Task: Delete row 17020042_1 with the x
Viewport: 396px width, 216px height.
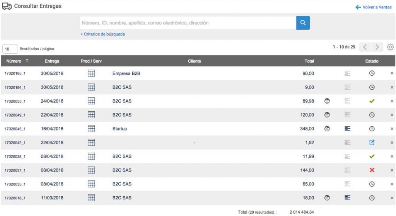Action: pos(392,143)
